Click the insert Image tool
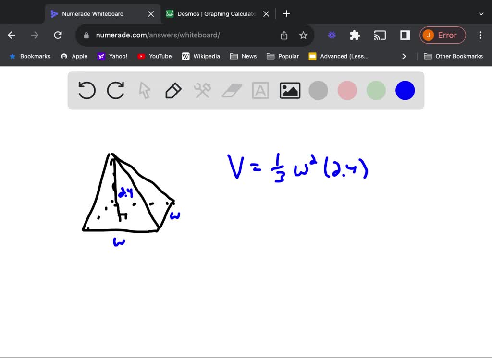The width and height of the screenshot is (492, 358). 289,90
